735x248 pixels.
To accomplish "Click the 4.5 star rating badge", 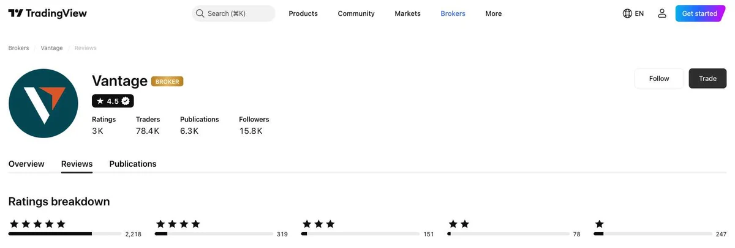I will click(113, 101).
